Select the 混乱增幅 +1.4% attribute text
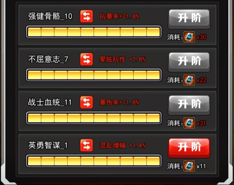 coord(123,145)
